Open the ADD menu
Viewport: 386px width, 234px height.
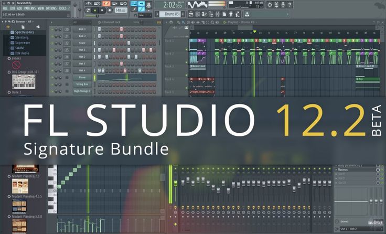[19, 8]
